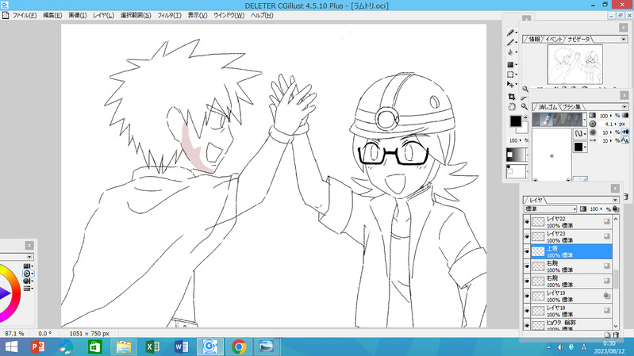Click the layer opacity icon beside 100
634x356 pixels.
[583, 209]
